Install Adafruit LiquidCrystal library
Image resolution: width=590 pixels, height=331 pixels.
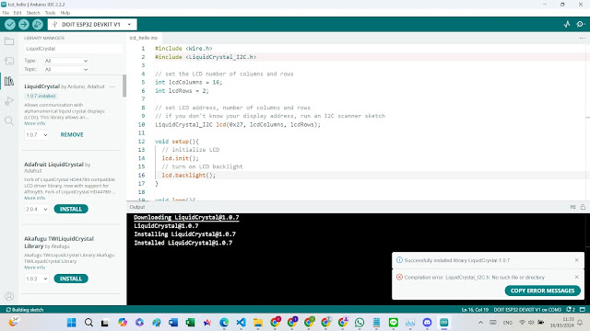[x=71, y=209]
